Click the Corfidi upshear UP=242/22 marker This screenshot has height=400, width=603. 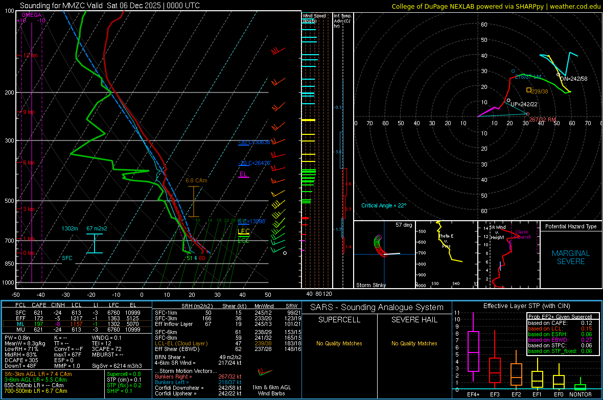(508, 101)
